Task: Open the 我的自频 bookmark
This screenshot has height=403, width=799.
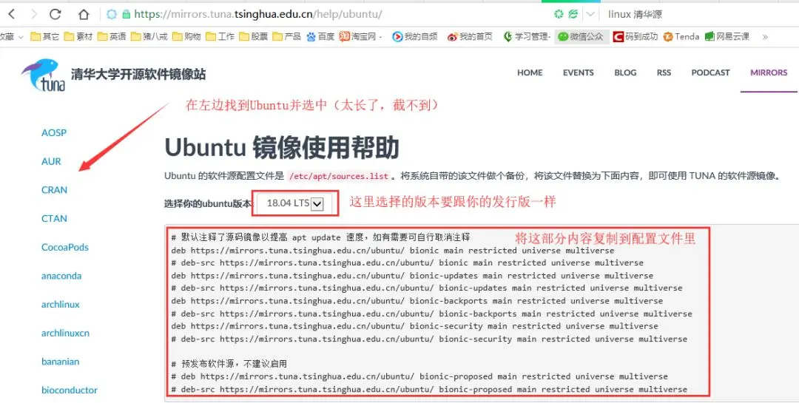Action: pyautogui.click(x=415, y=37)
